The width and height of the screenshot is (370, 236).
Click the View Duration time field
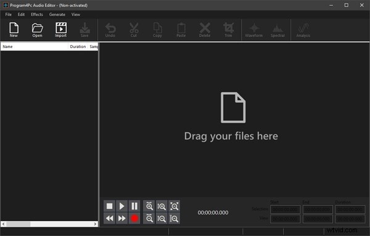point(350,219)
